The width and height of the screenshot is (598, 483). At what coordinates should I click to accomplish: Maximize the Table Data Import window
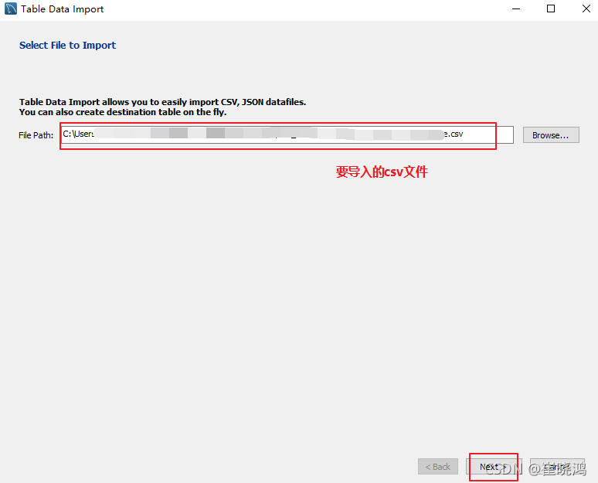click(x=551, y=9)
